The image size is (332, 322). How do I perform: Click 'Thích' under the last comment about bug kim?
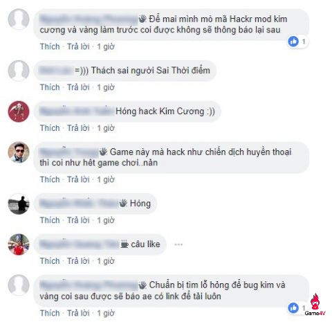50,313
